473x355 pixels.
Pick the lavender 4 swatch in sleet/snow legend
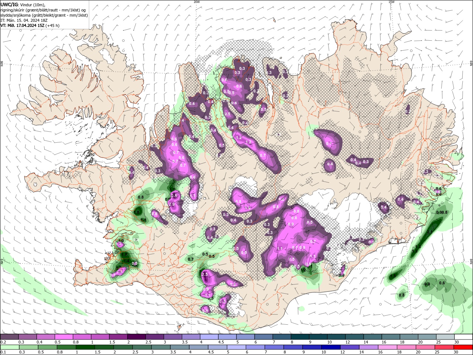coord(209,337)
